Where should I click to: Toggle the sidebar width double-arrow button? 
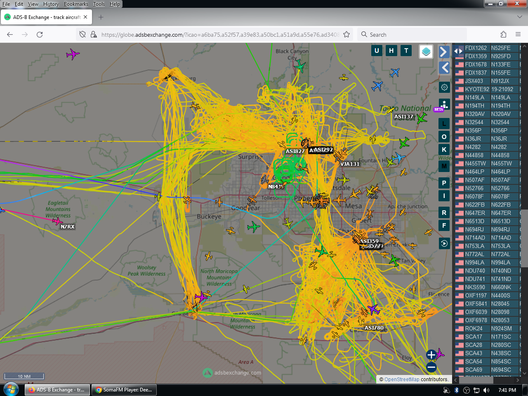[458, 51]
